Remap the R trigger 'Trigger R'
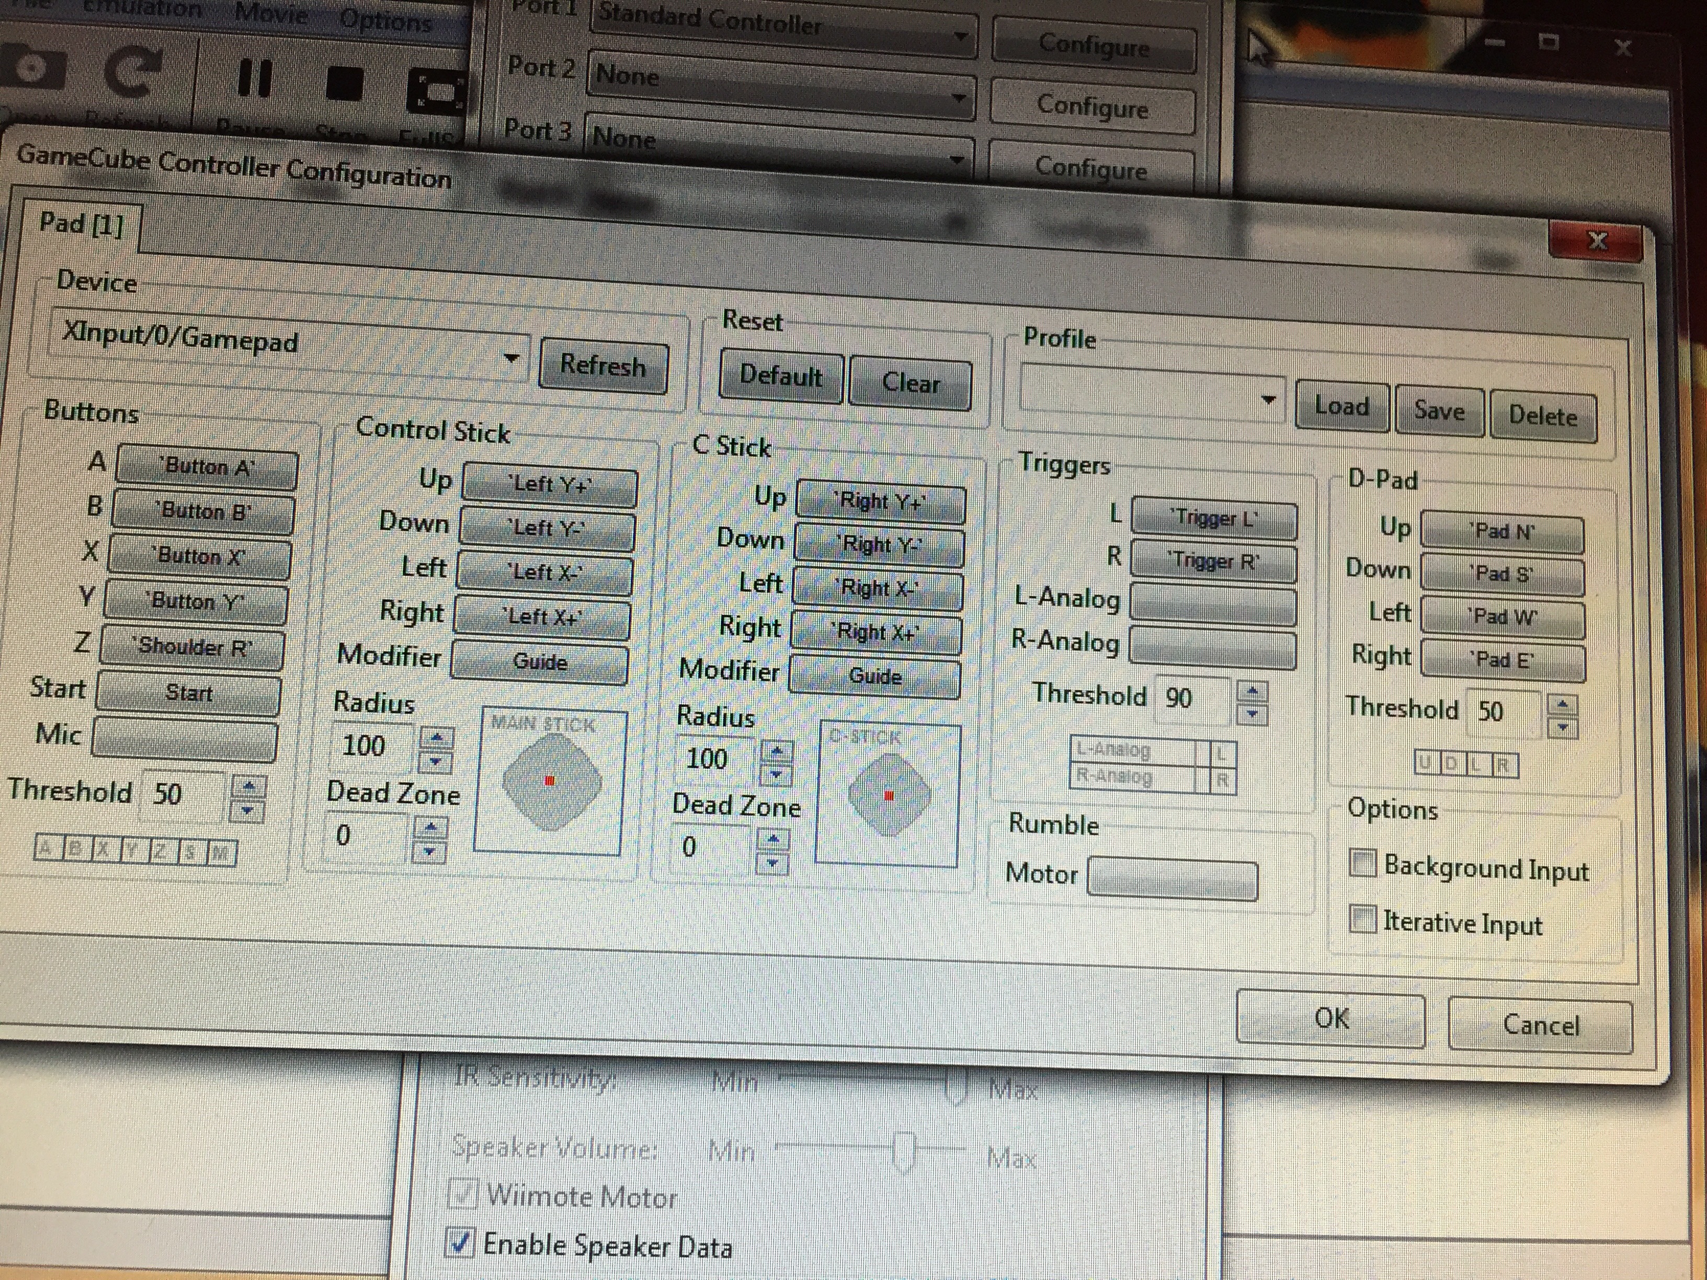The image size is (1707, 1280). click(x=1213, y=561)
